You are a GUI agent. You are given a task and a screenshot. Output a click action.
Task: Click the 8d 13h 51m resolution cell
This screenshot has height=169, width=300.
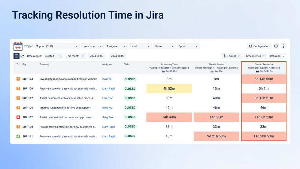(x=264, y=98)
